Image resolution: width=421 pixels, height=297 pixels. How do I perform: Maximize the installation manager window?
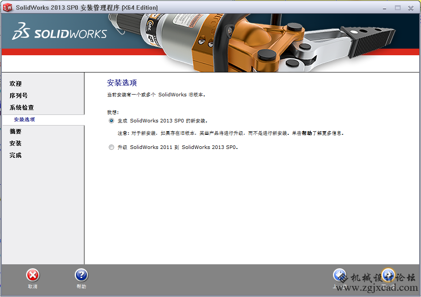(x=398, y=8)
